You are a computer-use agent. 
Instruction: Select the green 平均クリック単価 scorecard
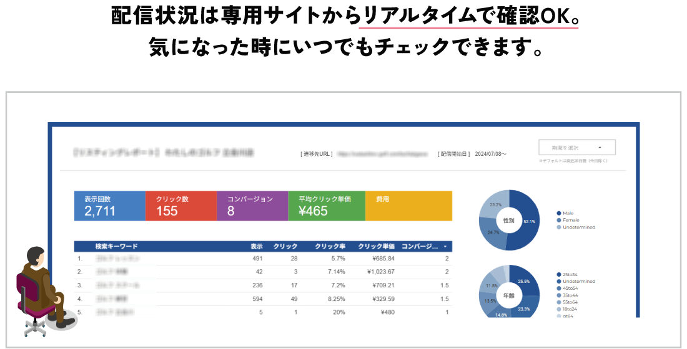[325, 206]
